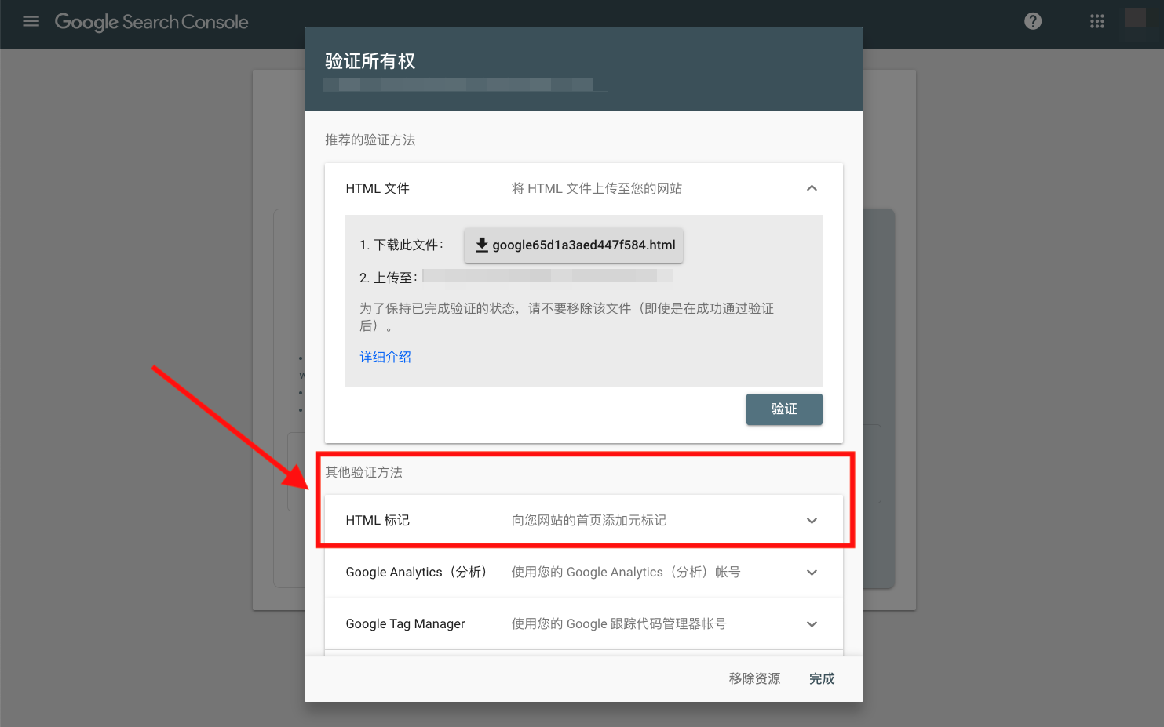The height and width of the screenshot is (727, 1164).
Task: Select the 其他验证方法 heading text
Action: coord(363,472)
